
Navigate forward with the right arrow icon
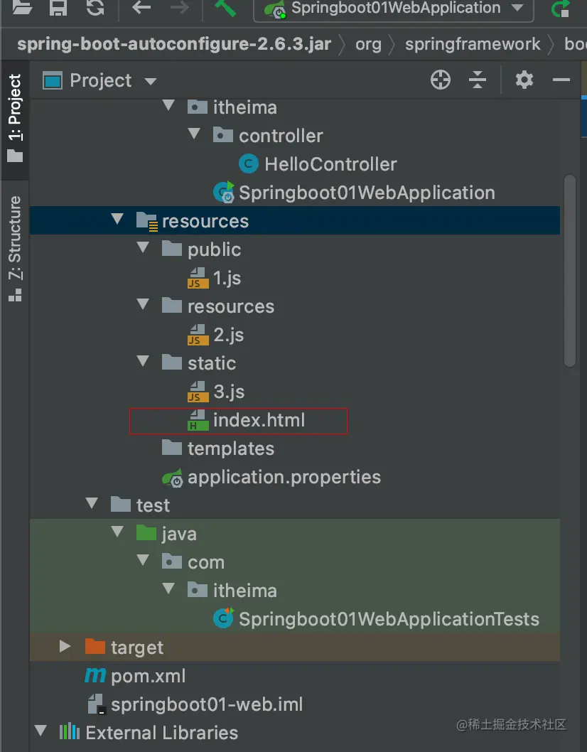point(179,7)
